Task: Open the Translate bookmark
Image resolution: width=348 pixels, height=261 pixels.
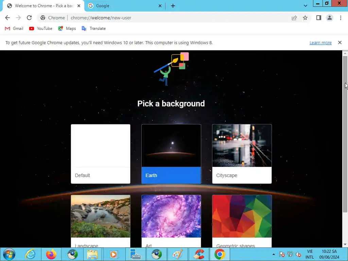Action: tap(93, 29)
